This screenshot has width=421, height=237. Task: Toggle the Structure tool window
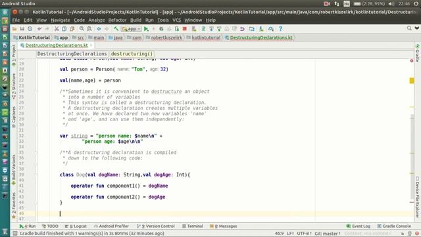coord(14,86)
